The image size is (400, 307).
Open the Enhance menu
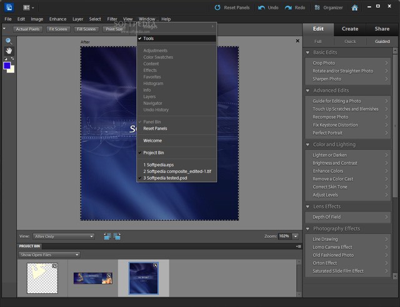57,19
